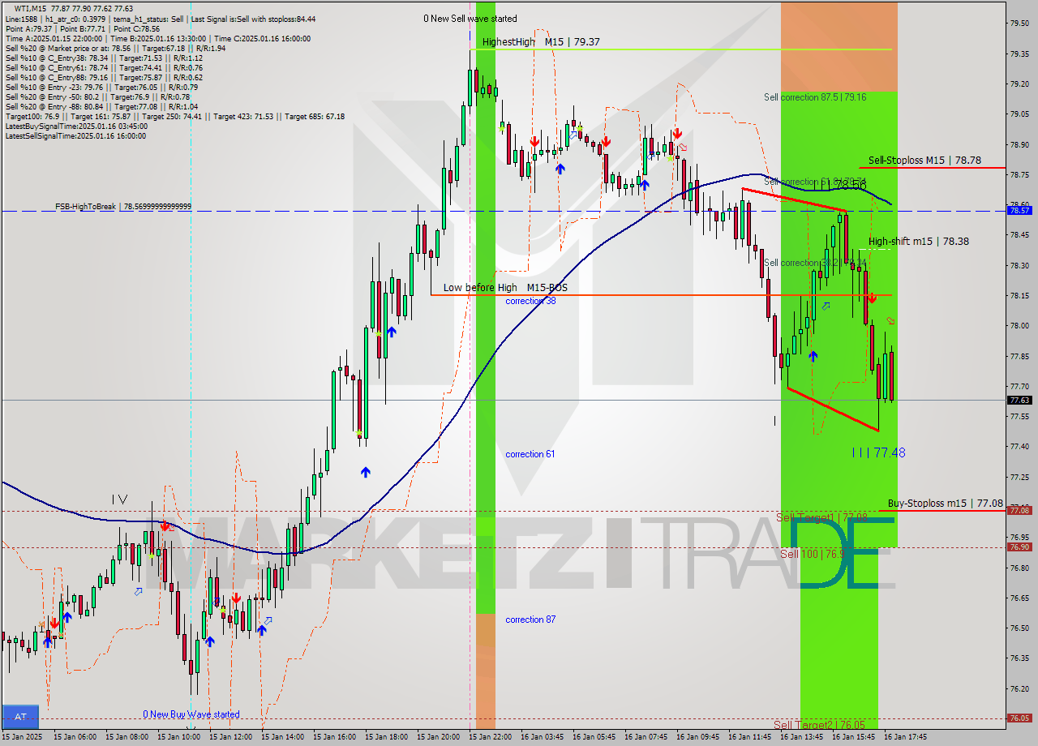Click the FSB-HighToBreak level label
The image size is (1038, 746).
click(x=123, y=207)
